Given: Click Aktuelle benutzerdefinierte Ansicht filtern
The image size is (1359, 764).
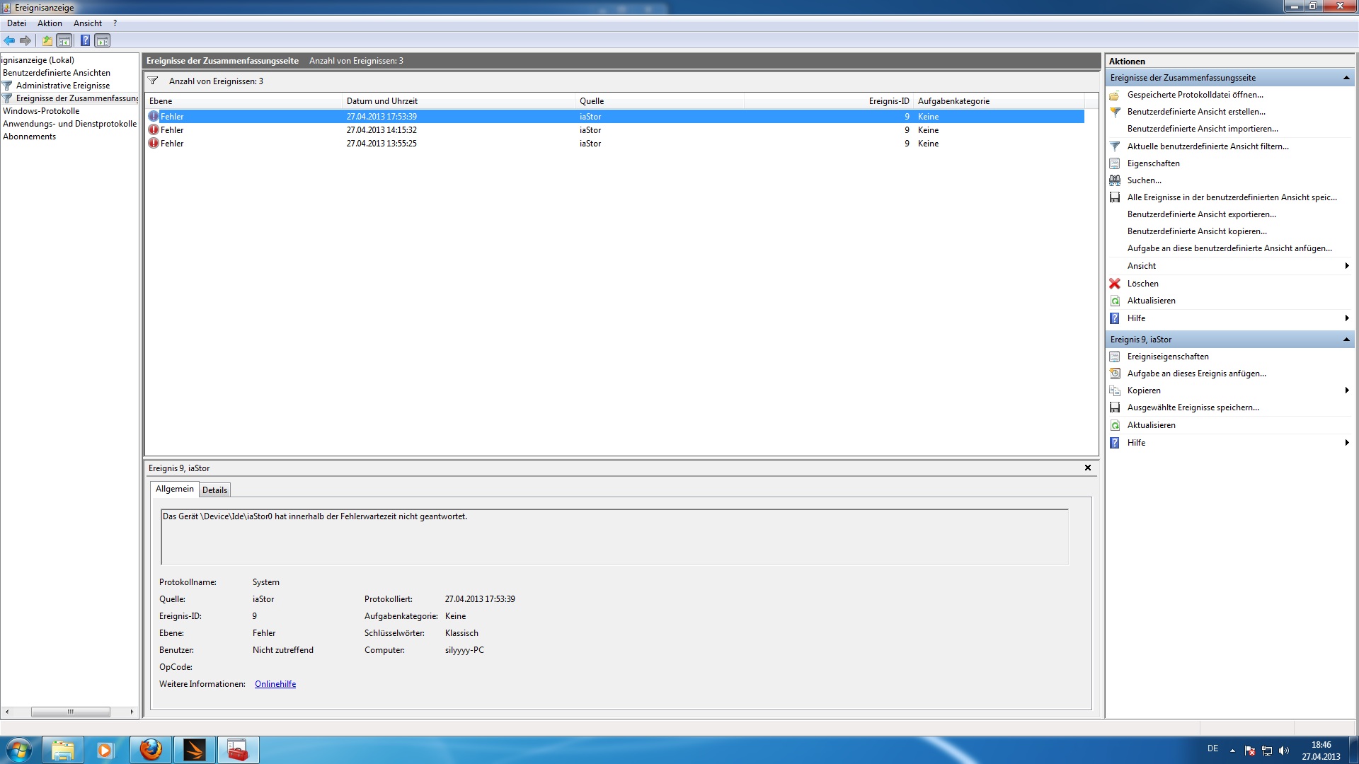Looking at the screenshot, I should [1208, 146].
